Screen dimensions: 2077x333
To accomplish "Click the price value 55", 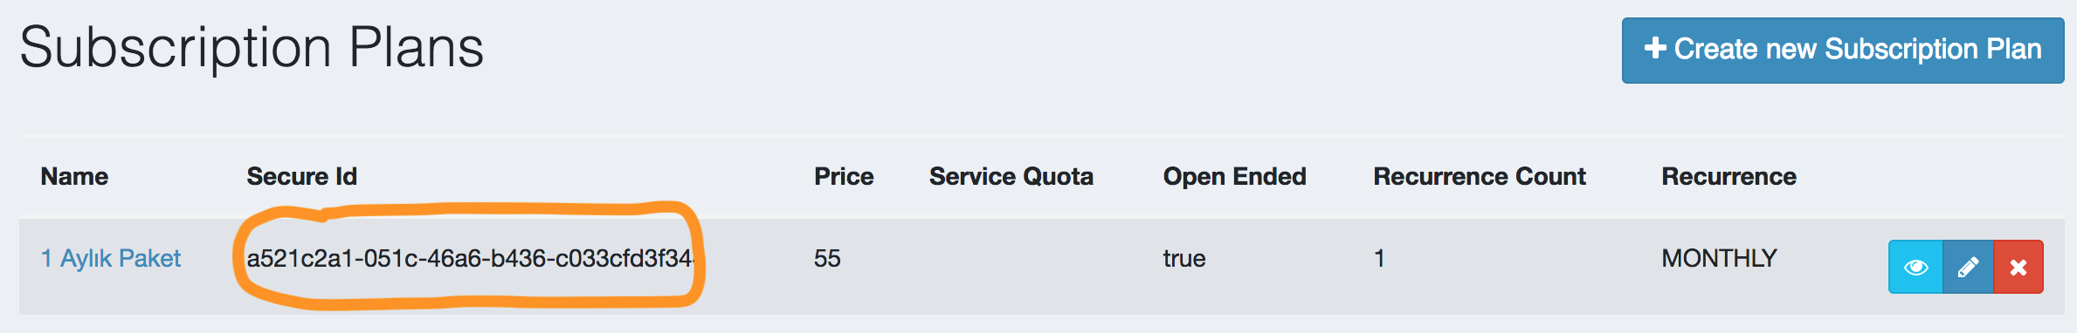I will 827,259.
